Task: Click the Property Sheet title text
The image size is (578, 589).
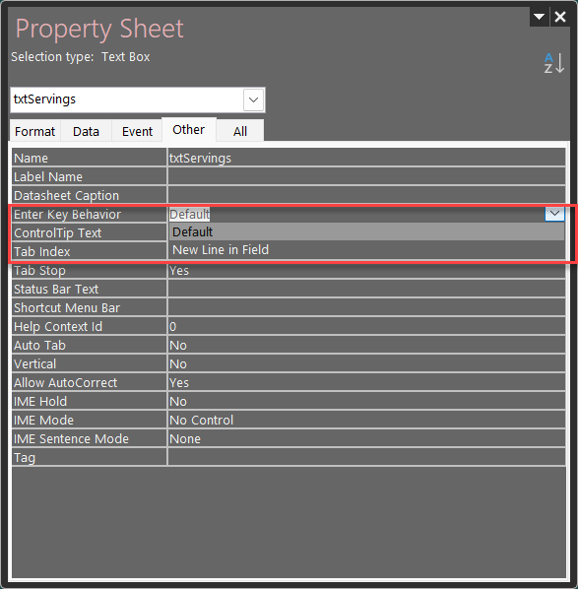Action: [x=99, y=29]
